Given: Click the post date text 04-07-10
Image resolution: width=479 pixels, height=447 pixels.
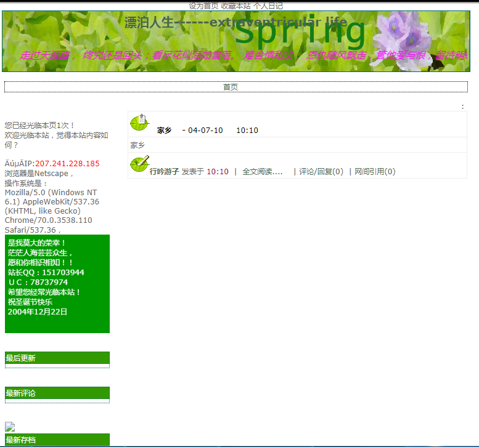Looking at the screenshot, I should coord(205,131).
